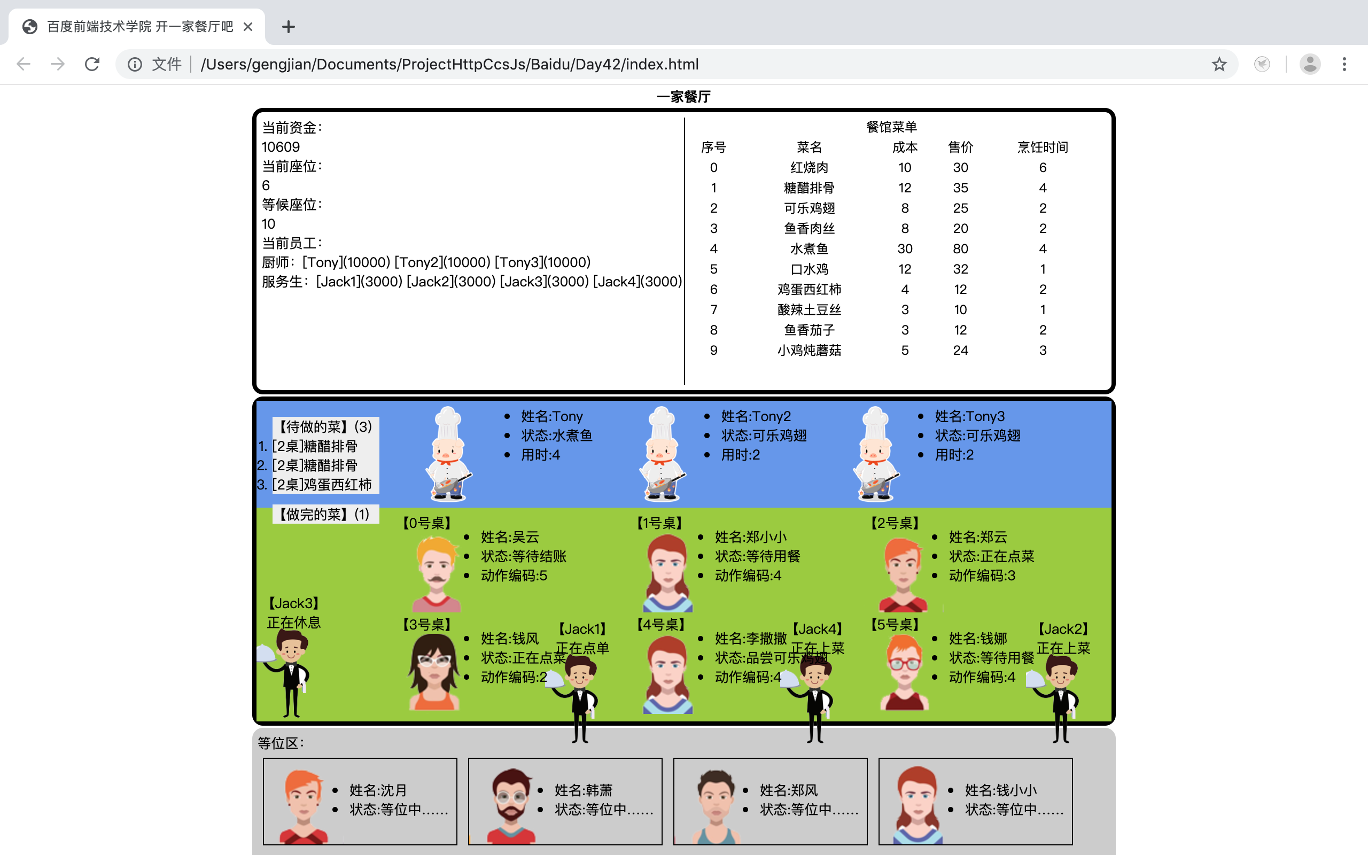Select waiting customer 韩萧's portrait
The image size is (1368, 855).
click(510, 803)
